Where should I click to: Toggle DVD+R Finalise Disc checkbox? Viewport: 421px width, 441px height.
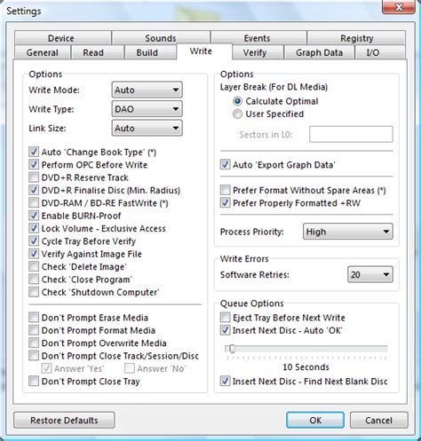(x=34, y=190)
